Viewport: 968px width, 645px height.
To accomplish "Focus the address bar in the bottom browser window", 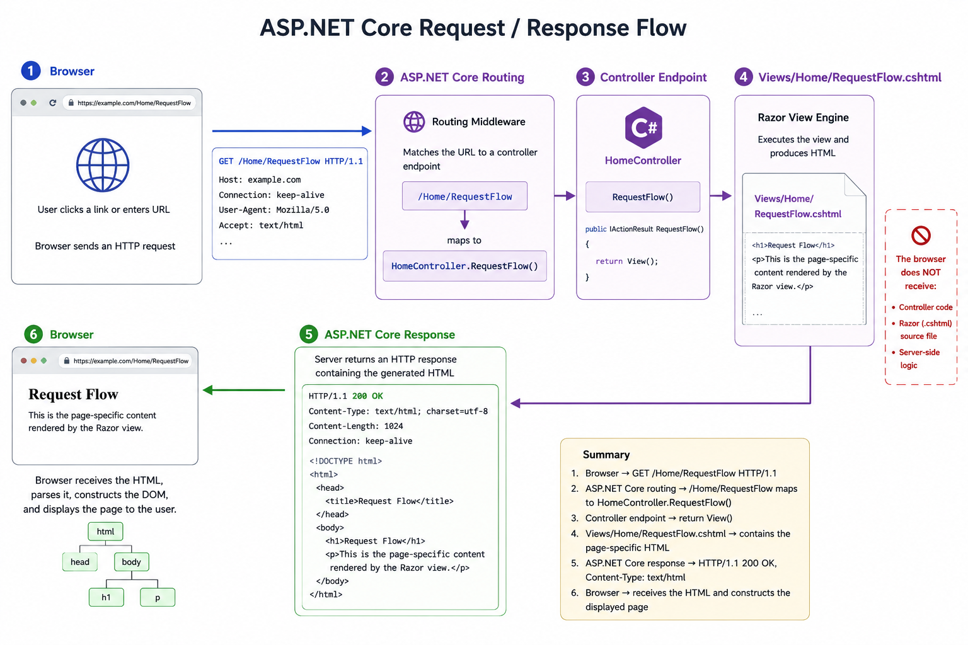I will [x=125, y=361].
